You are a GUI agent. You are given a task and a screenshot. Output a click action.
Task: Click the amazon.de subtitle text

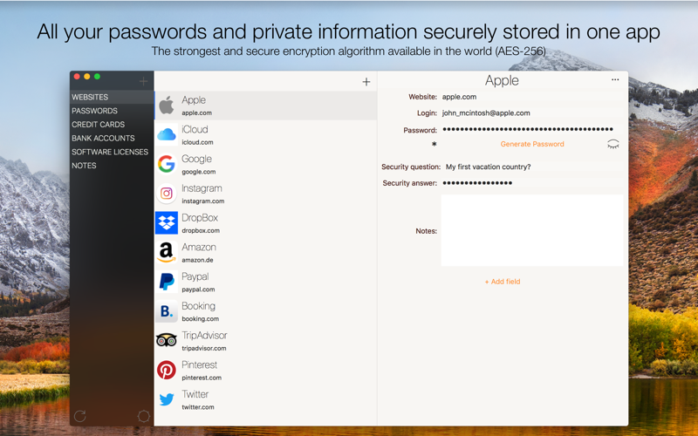(197, 260)
